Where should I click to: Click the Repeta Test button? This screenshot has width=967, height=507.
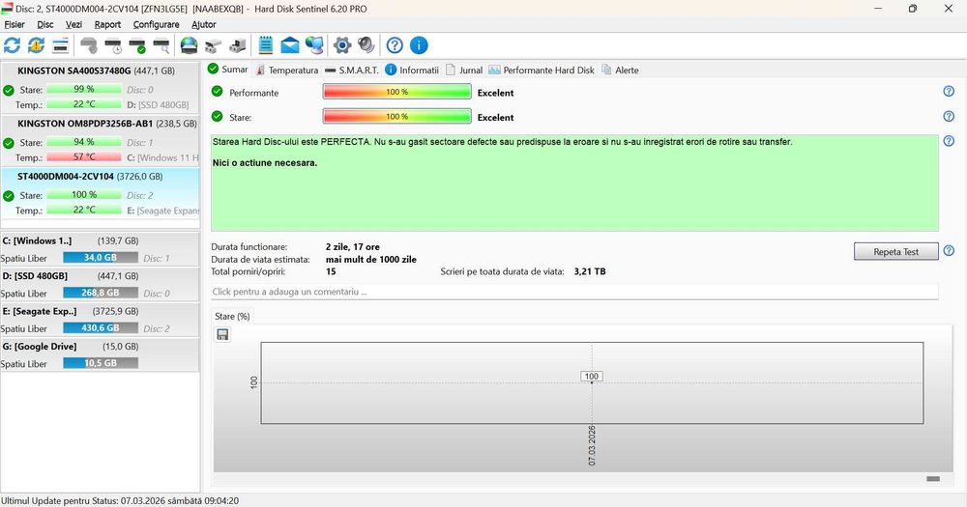[896, 251]
